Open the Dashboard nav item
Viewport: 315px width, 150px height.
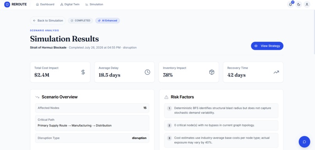pos(45,4)
